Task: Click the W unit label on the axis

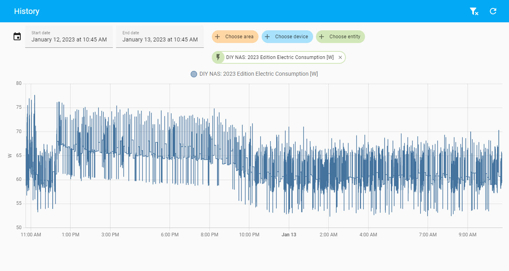Action: tap(10, 156)
